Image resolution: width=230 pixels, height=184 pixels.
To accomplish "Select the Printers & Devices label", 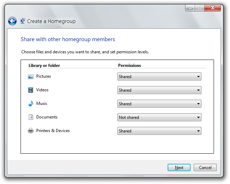I will [x=53, y=131].
